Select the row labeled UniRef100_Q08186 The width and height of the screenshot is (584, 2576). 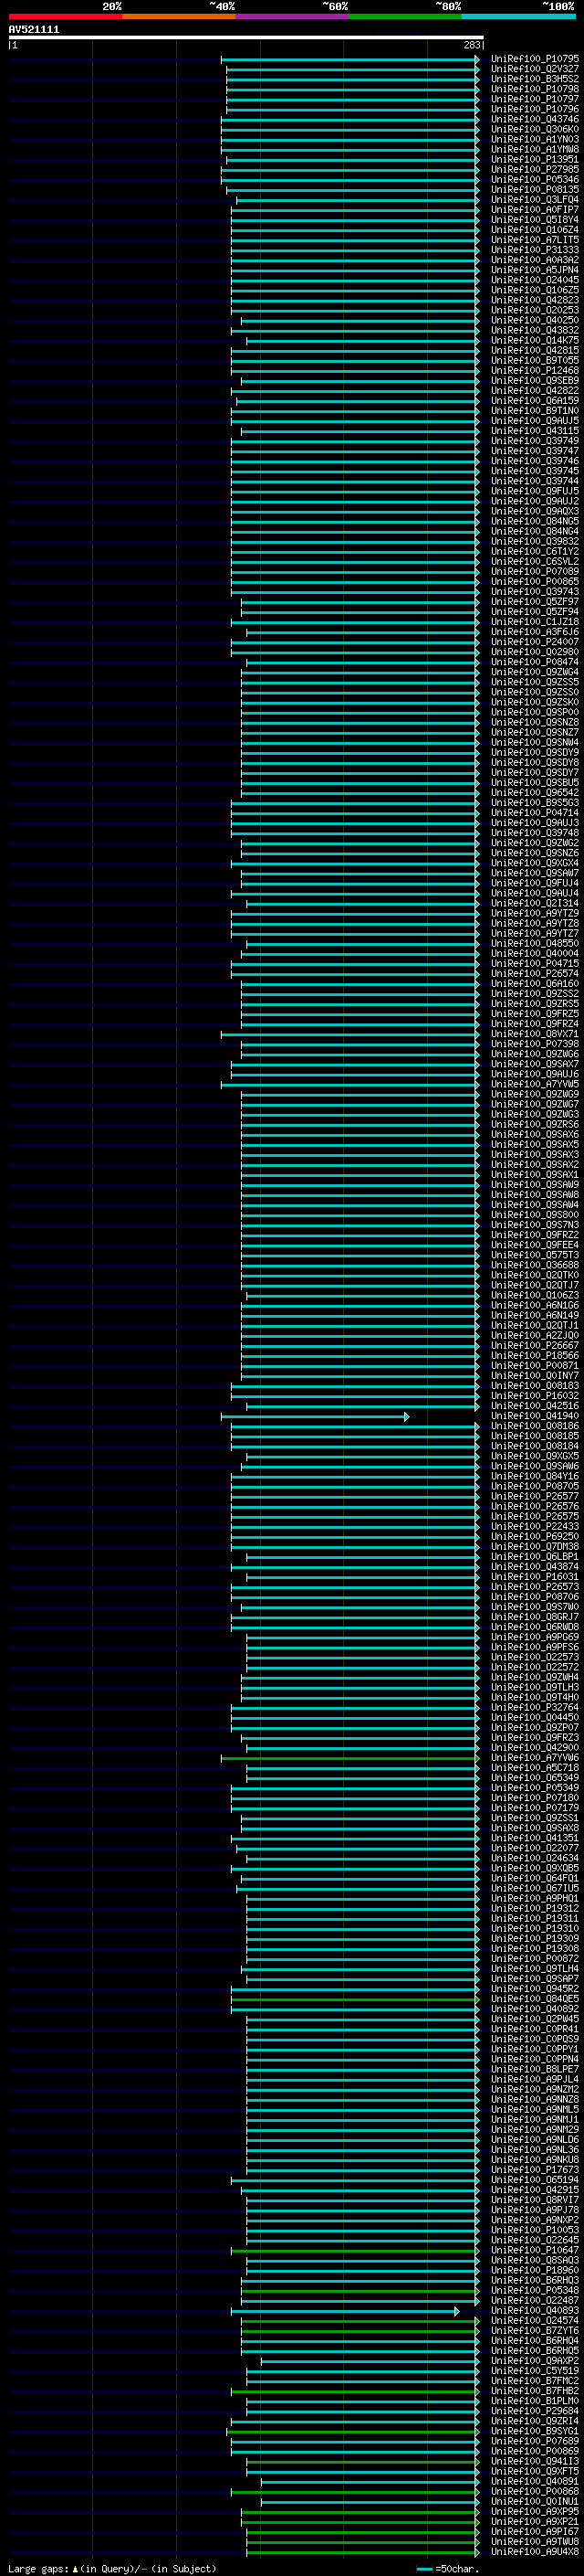point(535,1426)
